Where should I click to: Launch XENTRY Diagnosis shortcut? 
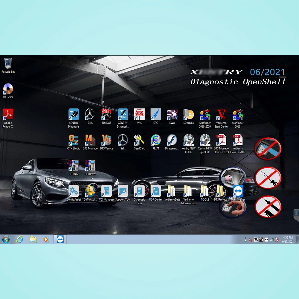[74, 118]
